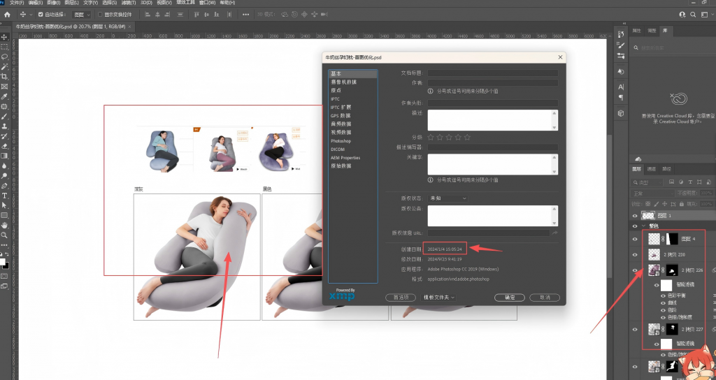The height and width of the screenshot is (380, 716).
Task: Click the foreground color swatch
Action: pyautogui.click(x=3, y=262)
